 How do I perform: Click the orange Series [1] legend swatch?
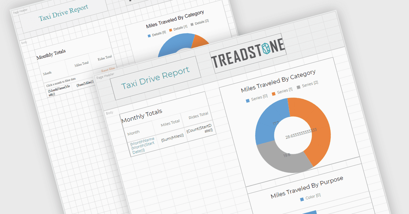273,94
